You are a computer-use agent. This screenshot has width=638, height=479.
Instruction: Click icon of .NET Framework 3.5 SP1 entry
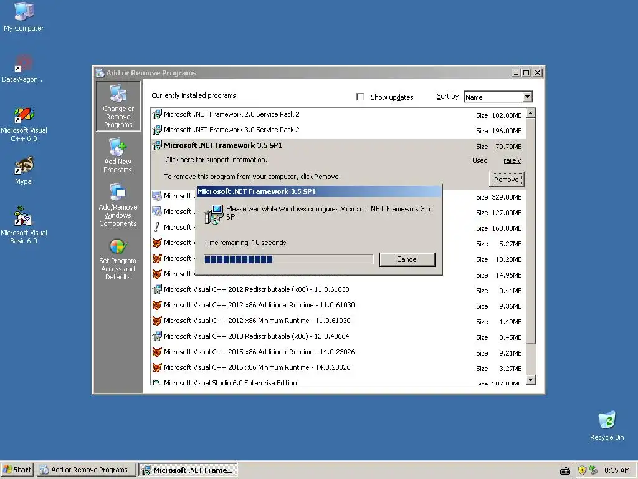(x=157, y=145)
